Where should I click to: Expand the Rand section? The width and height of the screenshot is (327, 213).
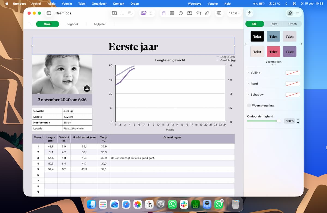point(248,84)
